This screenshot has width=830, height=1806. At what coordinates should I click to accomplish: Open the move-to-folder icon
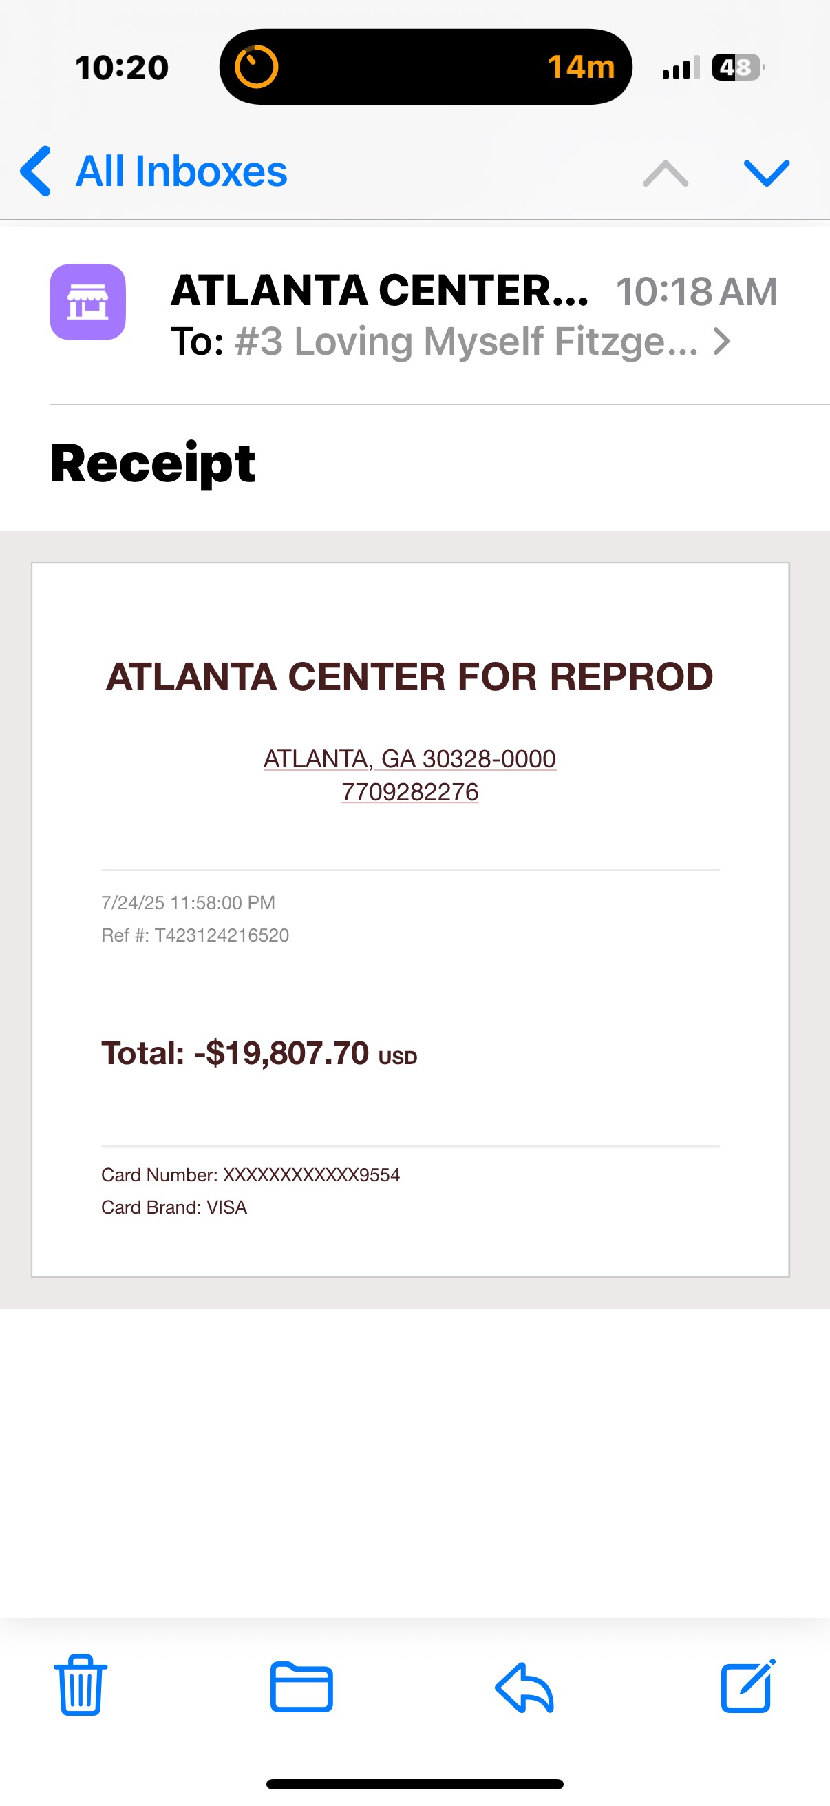click(x=301, y=1687)
